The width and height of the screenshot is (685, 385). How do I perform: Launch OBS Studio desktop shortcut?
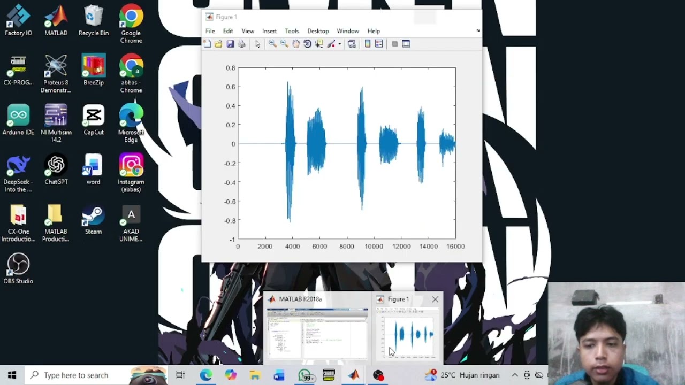coord(18,268)
